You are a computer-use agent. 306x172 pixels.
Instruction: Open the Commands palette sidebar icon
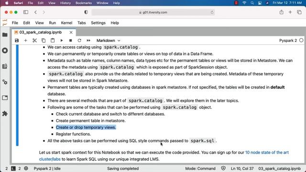click(5, 66)
